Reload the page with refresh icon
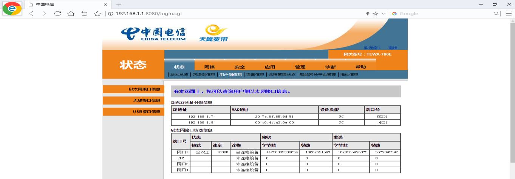 (57, 14)
